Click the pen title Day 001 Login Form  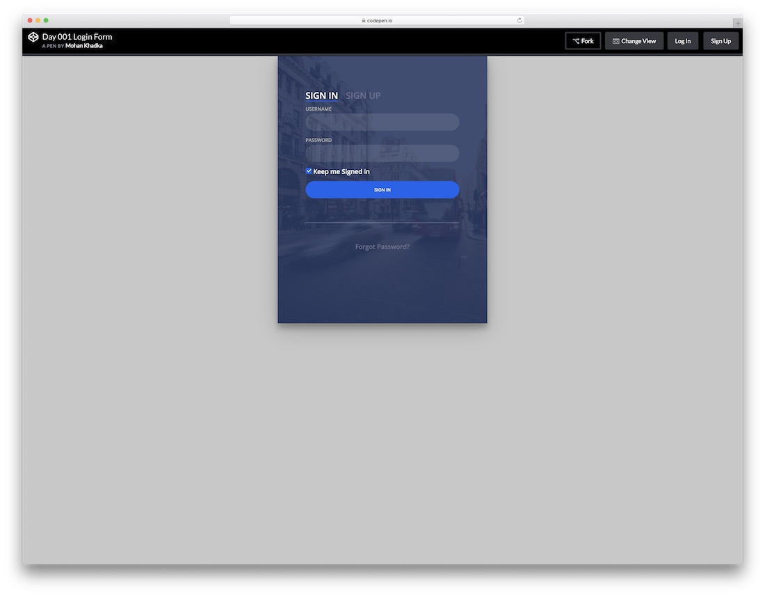coord(78,36)
